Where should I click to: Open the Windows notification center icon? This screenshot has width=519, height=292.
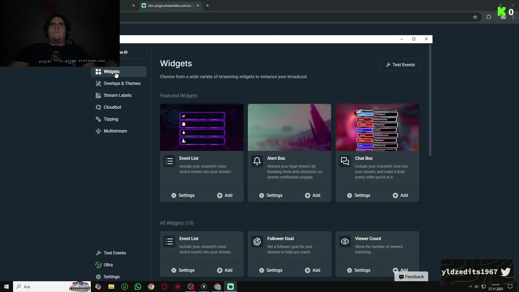(510, 287)
